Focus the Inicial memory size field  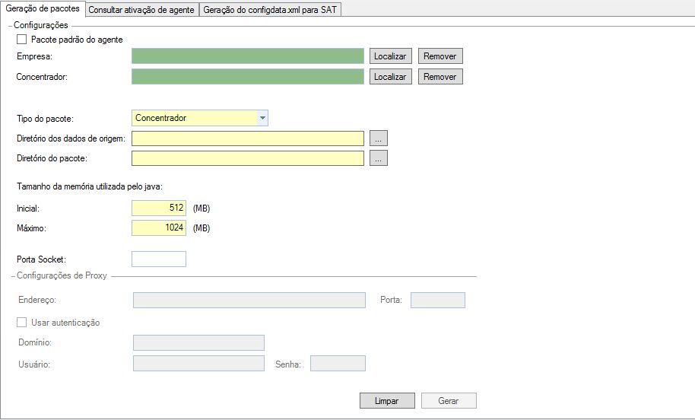[159, 208]
